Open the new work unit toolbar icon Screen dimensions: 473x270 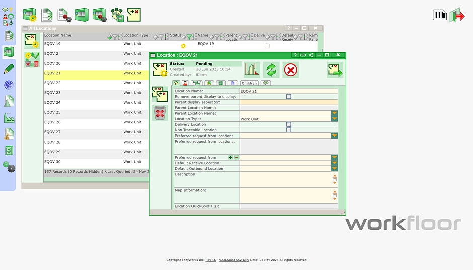pyautogui.click(x=30, y=15)
